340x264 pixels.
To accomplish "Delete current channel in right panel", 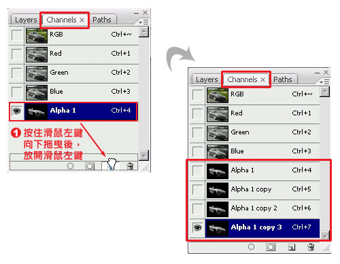I will [311, 247].
